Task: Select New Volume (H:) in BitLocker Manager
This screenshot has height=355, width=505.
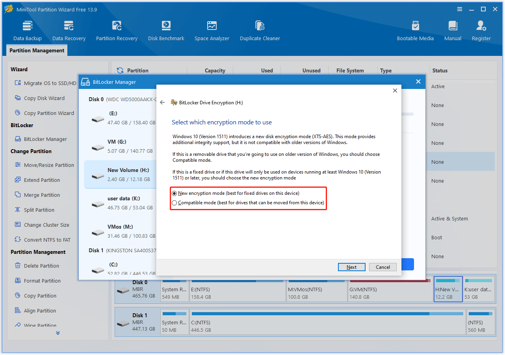Action: point(120,174)
